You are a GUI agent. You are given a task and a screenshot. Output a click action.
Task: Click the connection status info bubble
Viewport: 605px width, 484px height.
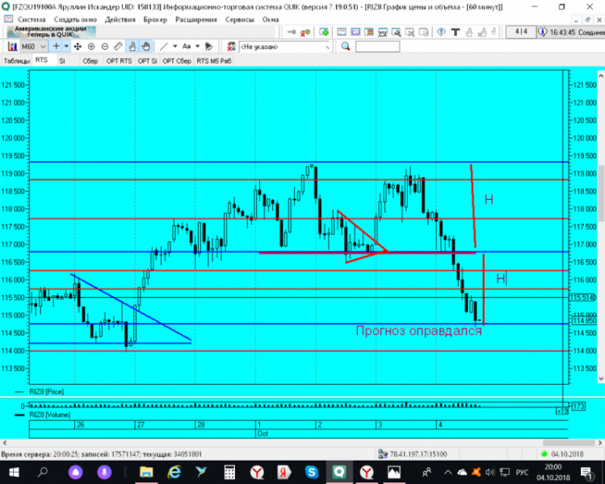pyautogui.click(x=543, y=32)
